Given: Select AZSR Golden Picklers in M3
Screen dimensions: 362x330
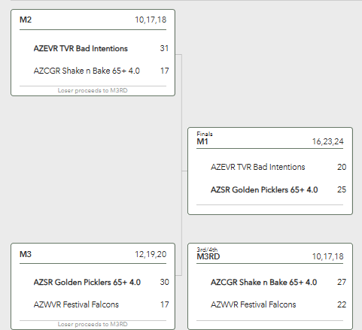Looking at the screenshot, I should (x=87, y=282).
